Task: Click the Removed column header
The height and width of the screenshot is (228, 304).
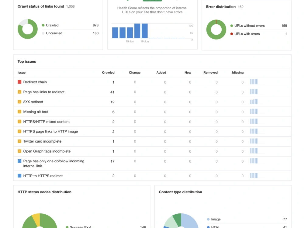Action: click(210, 73)
